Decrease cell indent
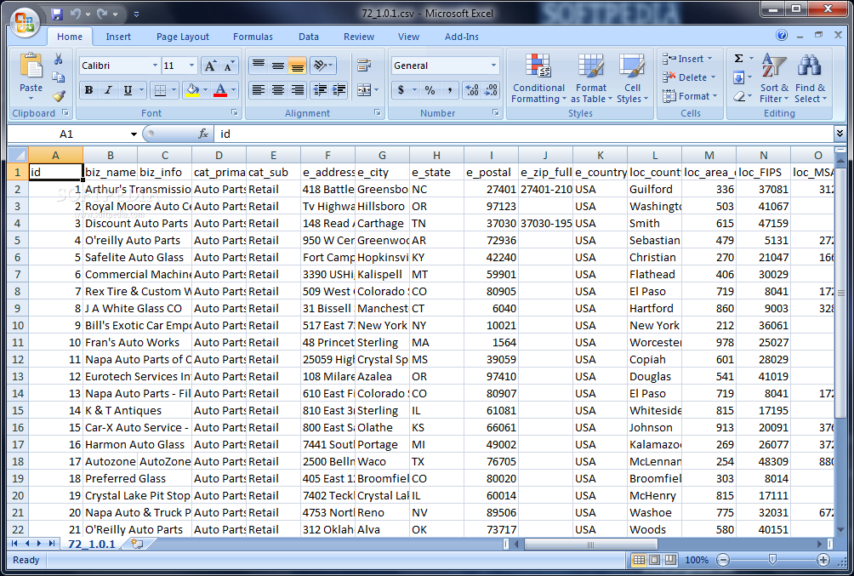Screen dimensions: 854x576 click(x=320, y=90)
